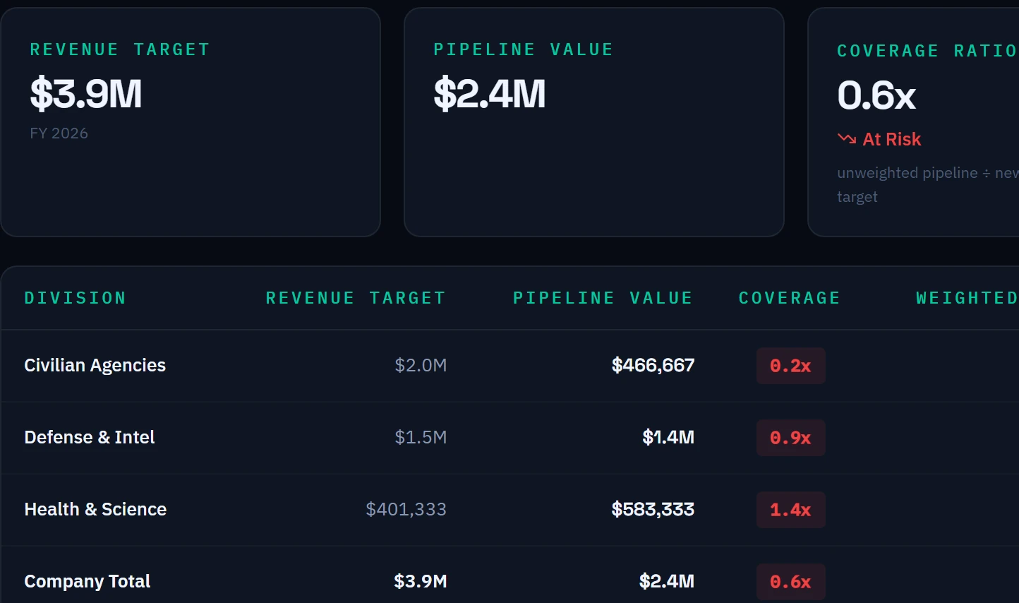Viewport: 1019px width, 603px height.
Task: Click the downward trend icon beside At Risk
Action: [847, 138]
